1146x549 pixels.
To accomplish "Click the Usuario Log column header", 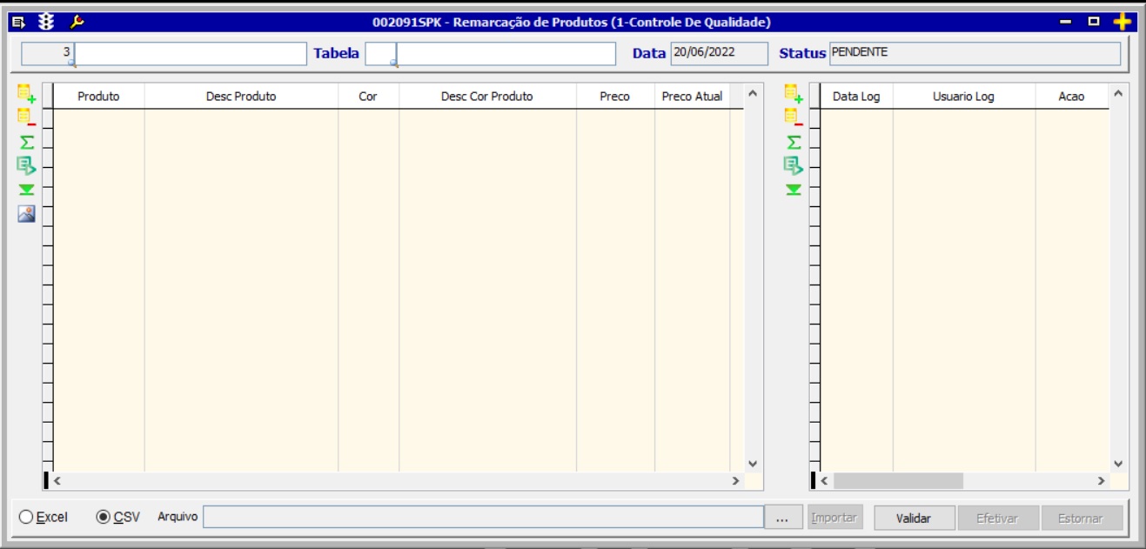I will [963, 97].
